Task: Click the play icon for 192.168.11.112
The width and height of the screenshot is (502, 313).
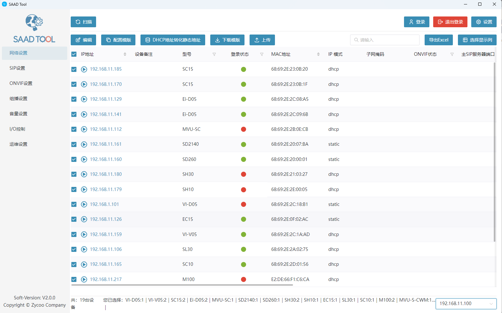Action: tap(84, 129)
